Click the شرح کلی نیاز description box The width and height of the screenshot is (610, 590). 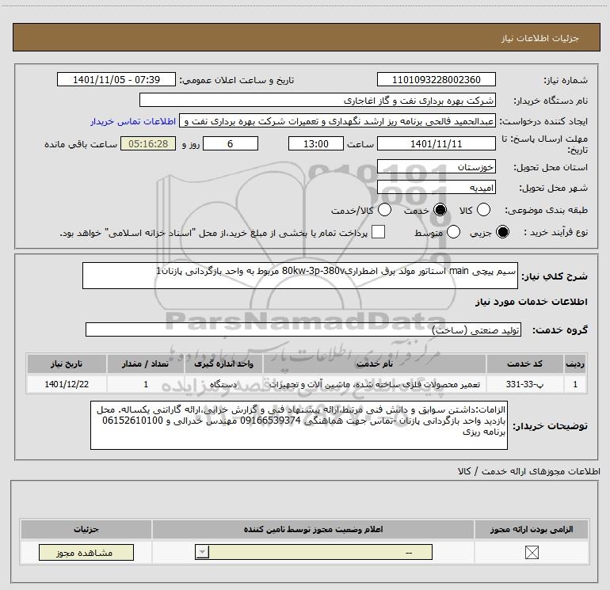[300, 276]
